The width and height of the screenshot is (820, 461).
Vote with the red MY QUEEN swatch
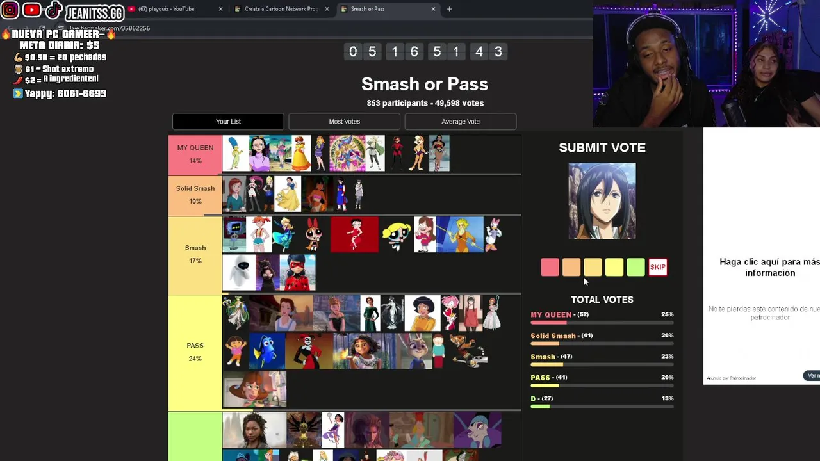550,268
